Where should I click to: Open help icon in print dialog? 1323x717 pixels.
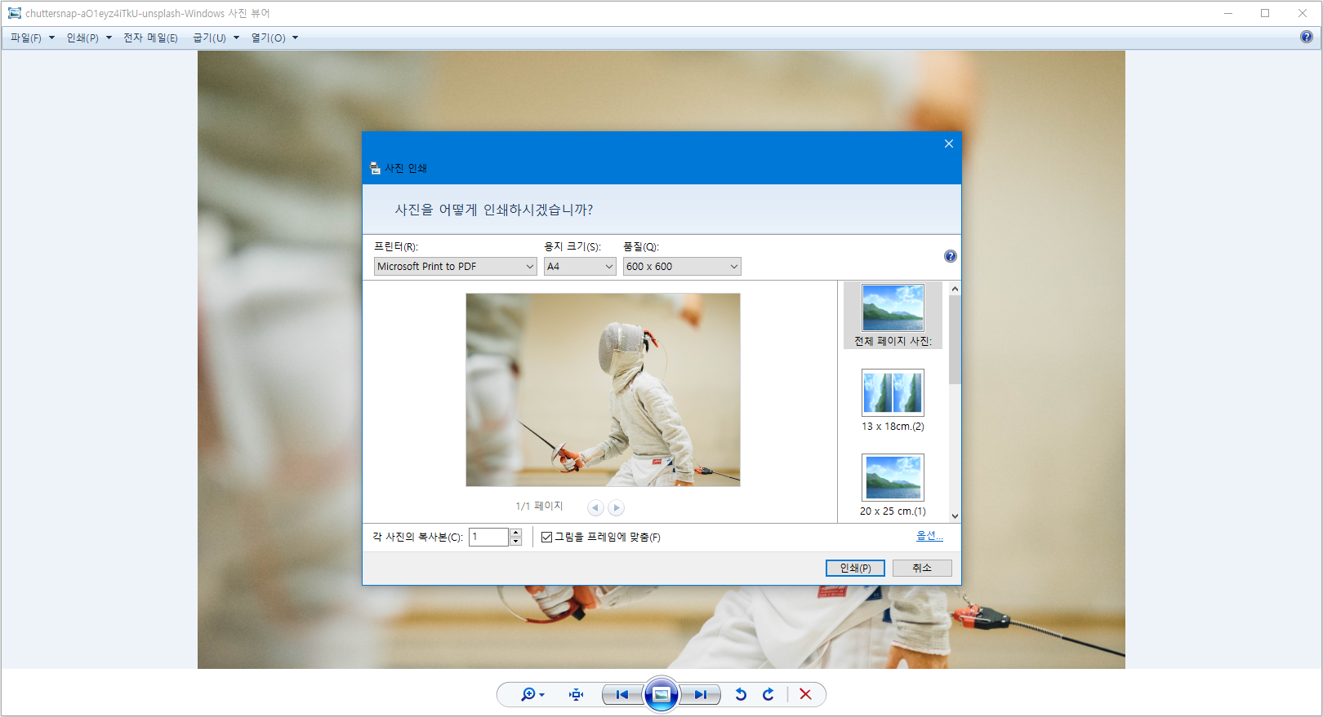tap(951, 256)
